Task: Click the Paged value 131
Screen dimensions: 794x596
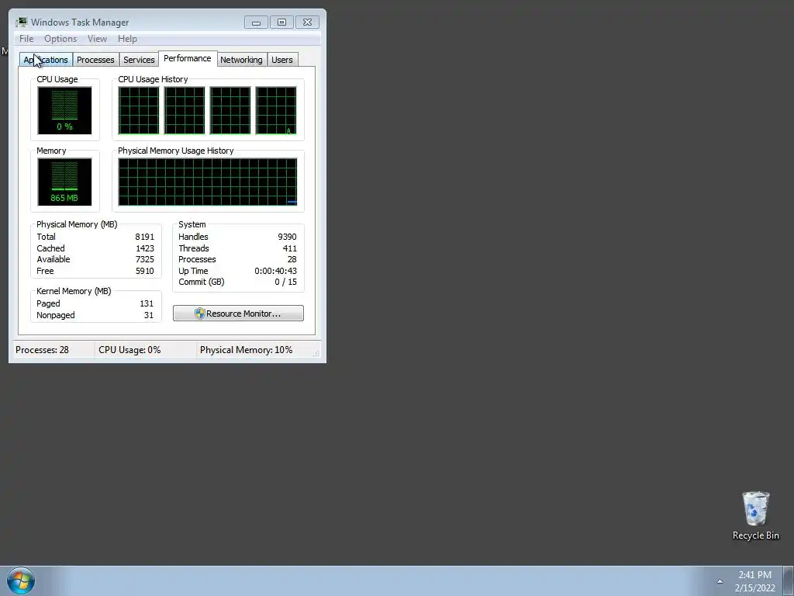Action: coord(147,303)
